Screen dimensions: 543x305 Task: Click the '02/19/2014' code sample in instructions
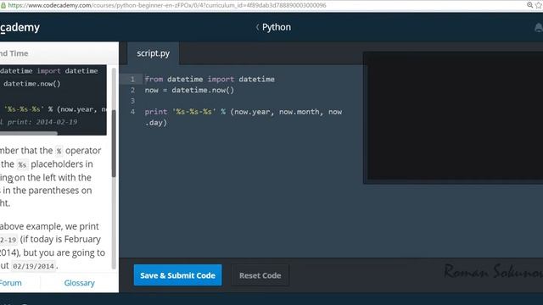[x=33, y=266]
